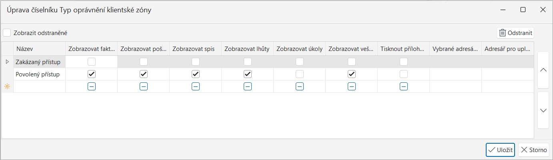Save changes with the Uložit button
The image size is (553, 160).
click(x=500, y=150)
